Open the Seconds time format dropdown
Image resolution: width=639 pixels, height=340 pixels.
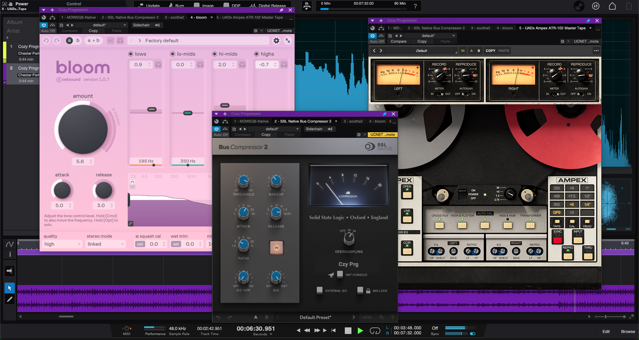(x=263, y=334)
